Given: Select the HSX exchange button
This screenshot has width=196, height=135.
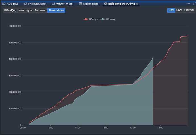Looking at the screenshot, I should [171, 10].
